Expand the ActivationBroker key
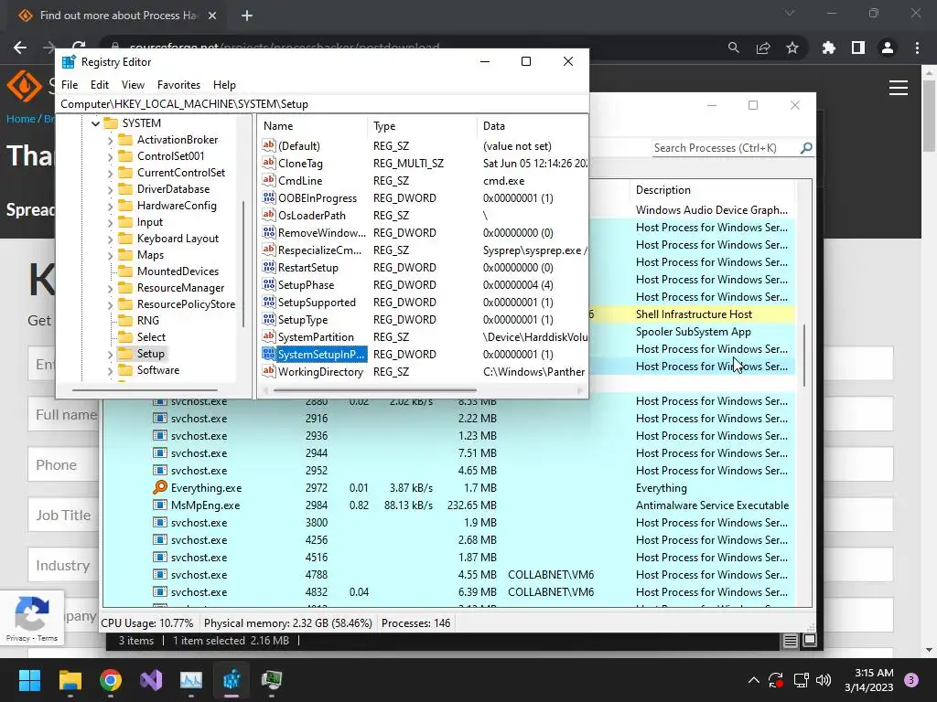The height and width of the screenshot is (702, 937). (x=110, y=140)
